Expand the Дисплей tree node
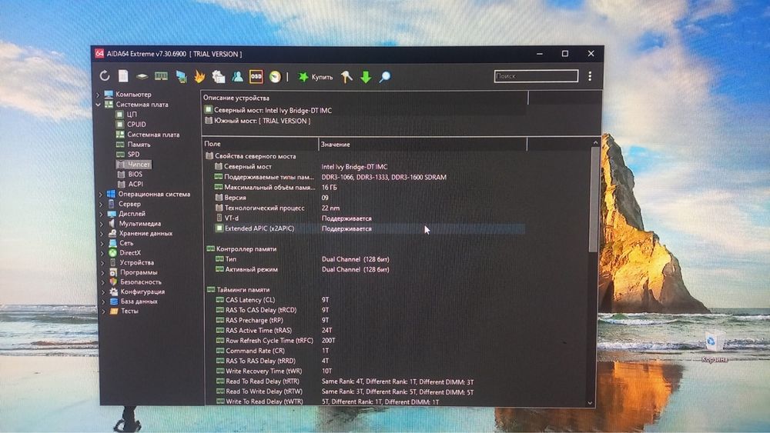This screenshot has width=770, height=433. pyautogui.click(x=102, y=214)
